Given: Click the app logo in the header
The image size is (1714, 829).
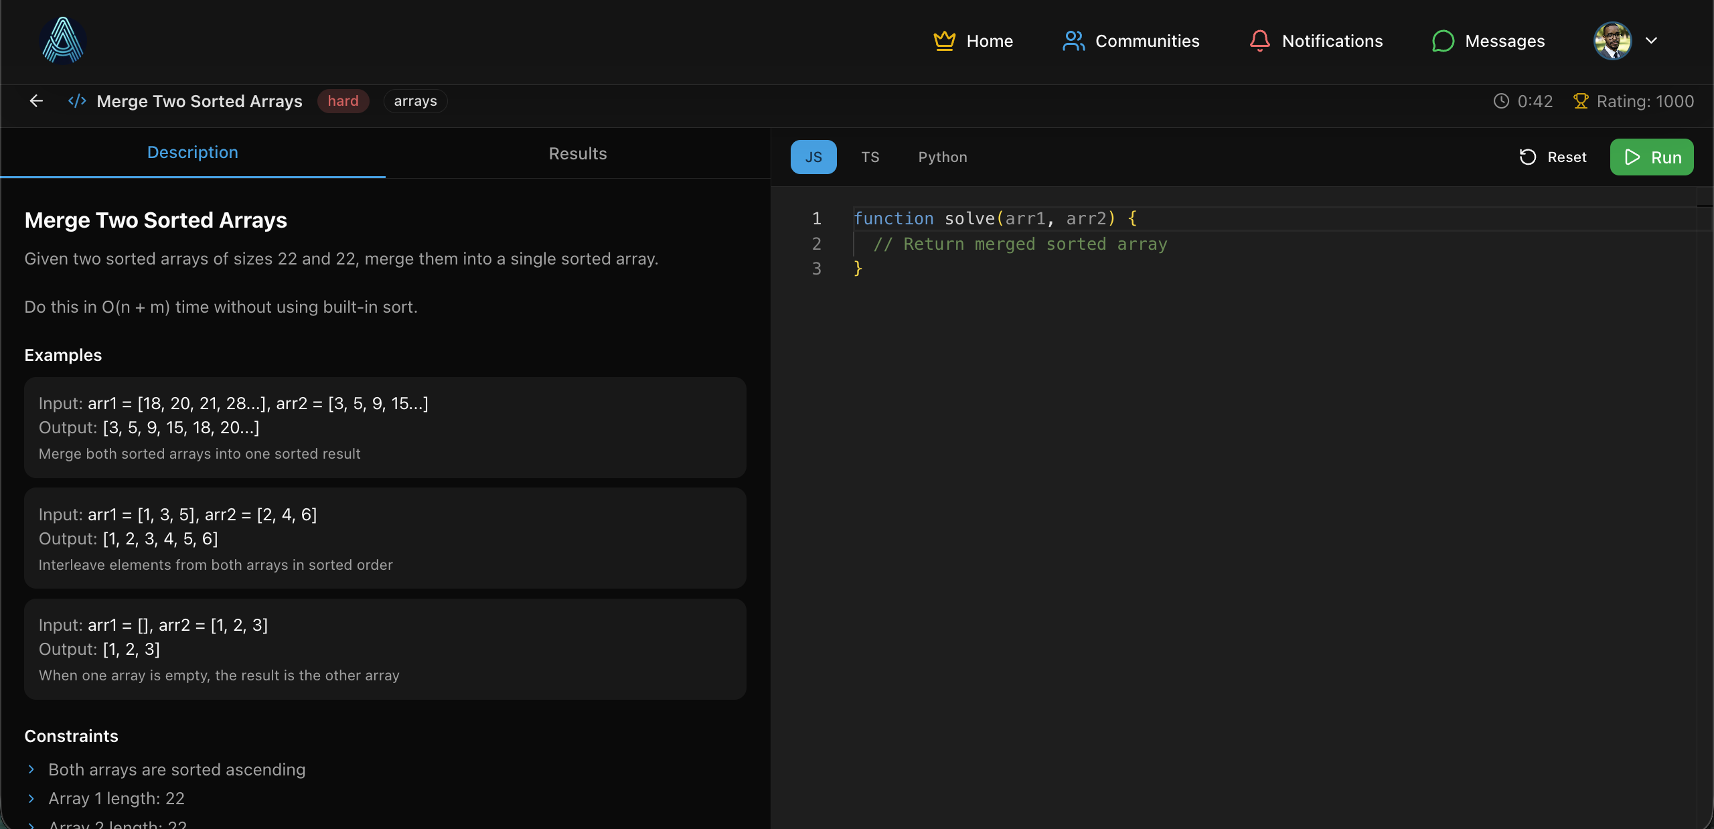Looking at the screenshot, I should click(63, 41).
